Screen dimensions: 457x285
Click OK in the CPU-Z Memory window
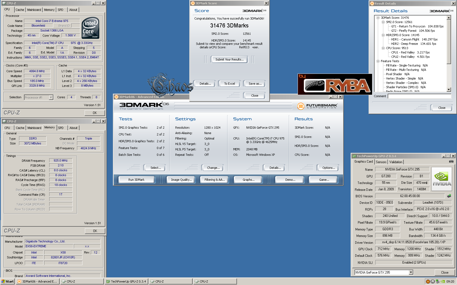click(x=95, y=231)
